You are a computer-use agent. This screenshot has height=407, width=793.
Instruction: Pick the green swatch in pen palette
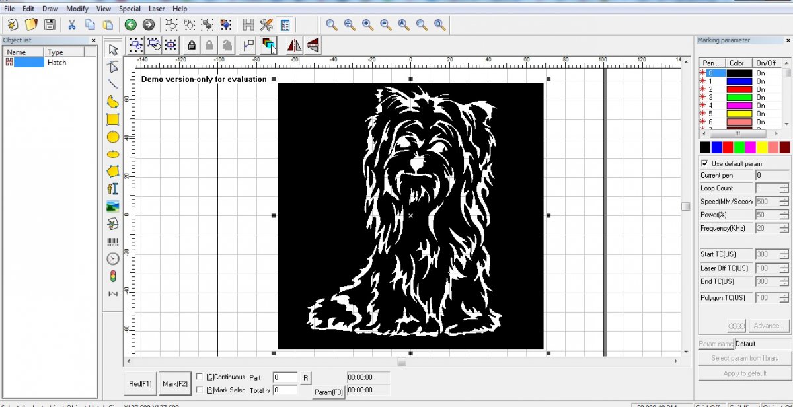739,147
